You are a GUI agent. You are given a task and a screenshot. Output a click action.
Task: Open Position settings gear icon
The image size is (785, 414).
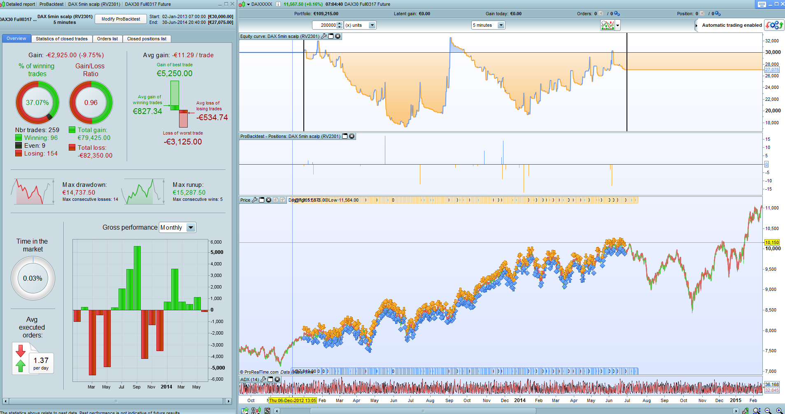(x=718, y=14)
